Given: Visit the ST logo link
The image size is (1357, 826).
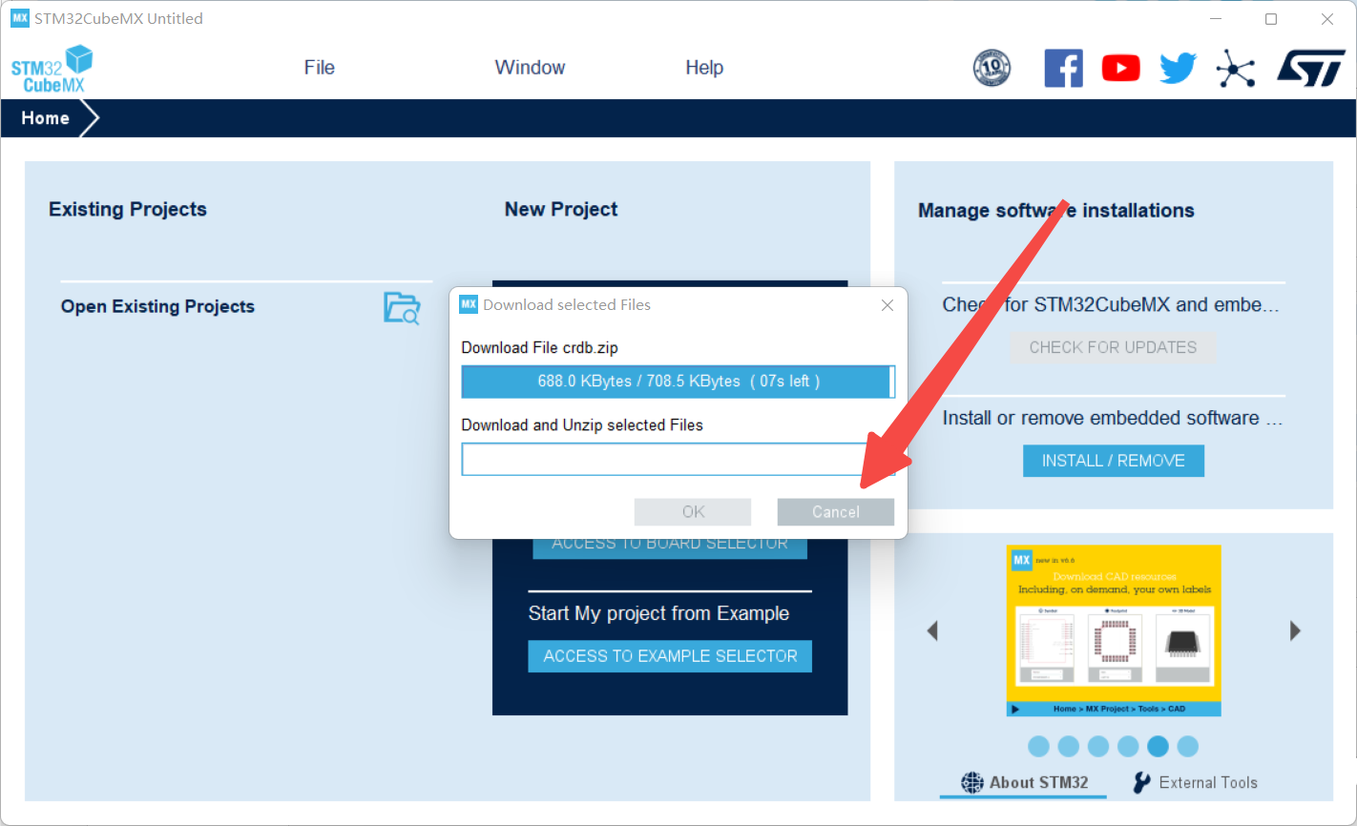Looking at the screenshot, I should click(x=1311, y=68).
